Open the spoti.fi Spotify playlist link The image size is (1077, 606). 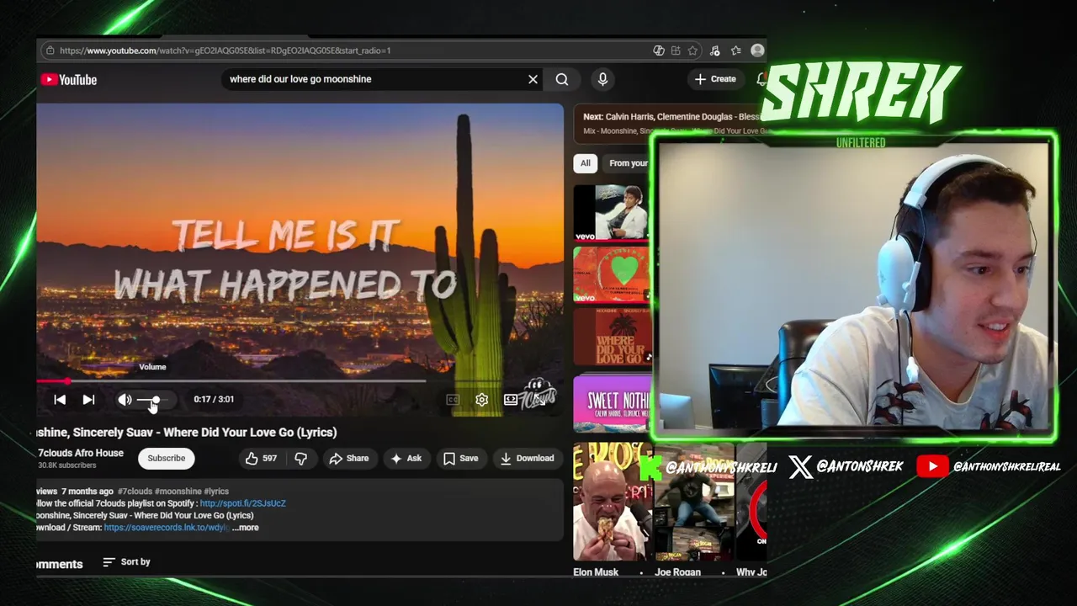[x=243, y=503]
